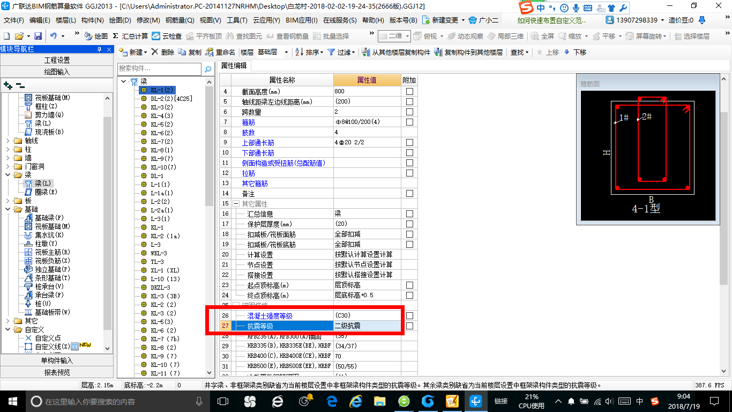Screen dimensions: 732x412
Task: Toggle 附加 checkbox for 跨数量 row
Action: (409, 112)
